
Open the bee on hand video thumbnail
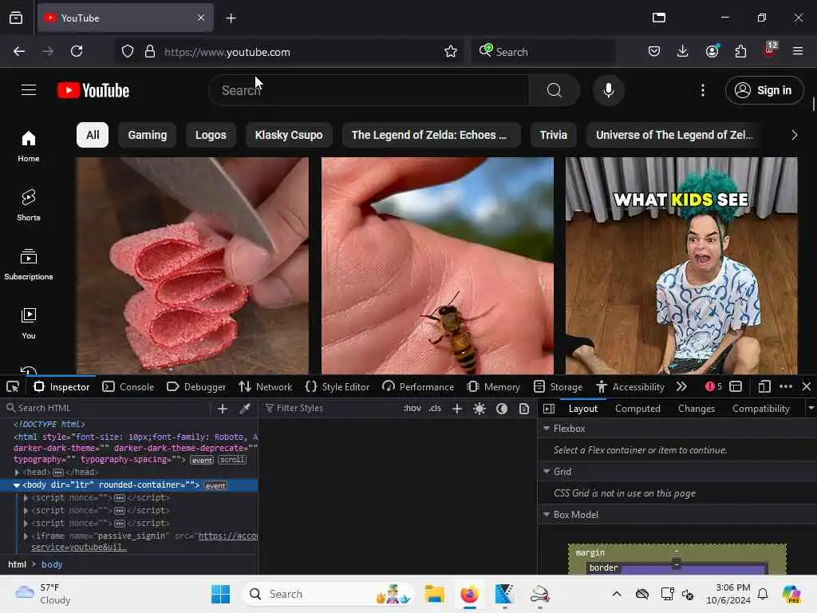437,266
